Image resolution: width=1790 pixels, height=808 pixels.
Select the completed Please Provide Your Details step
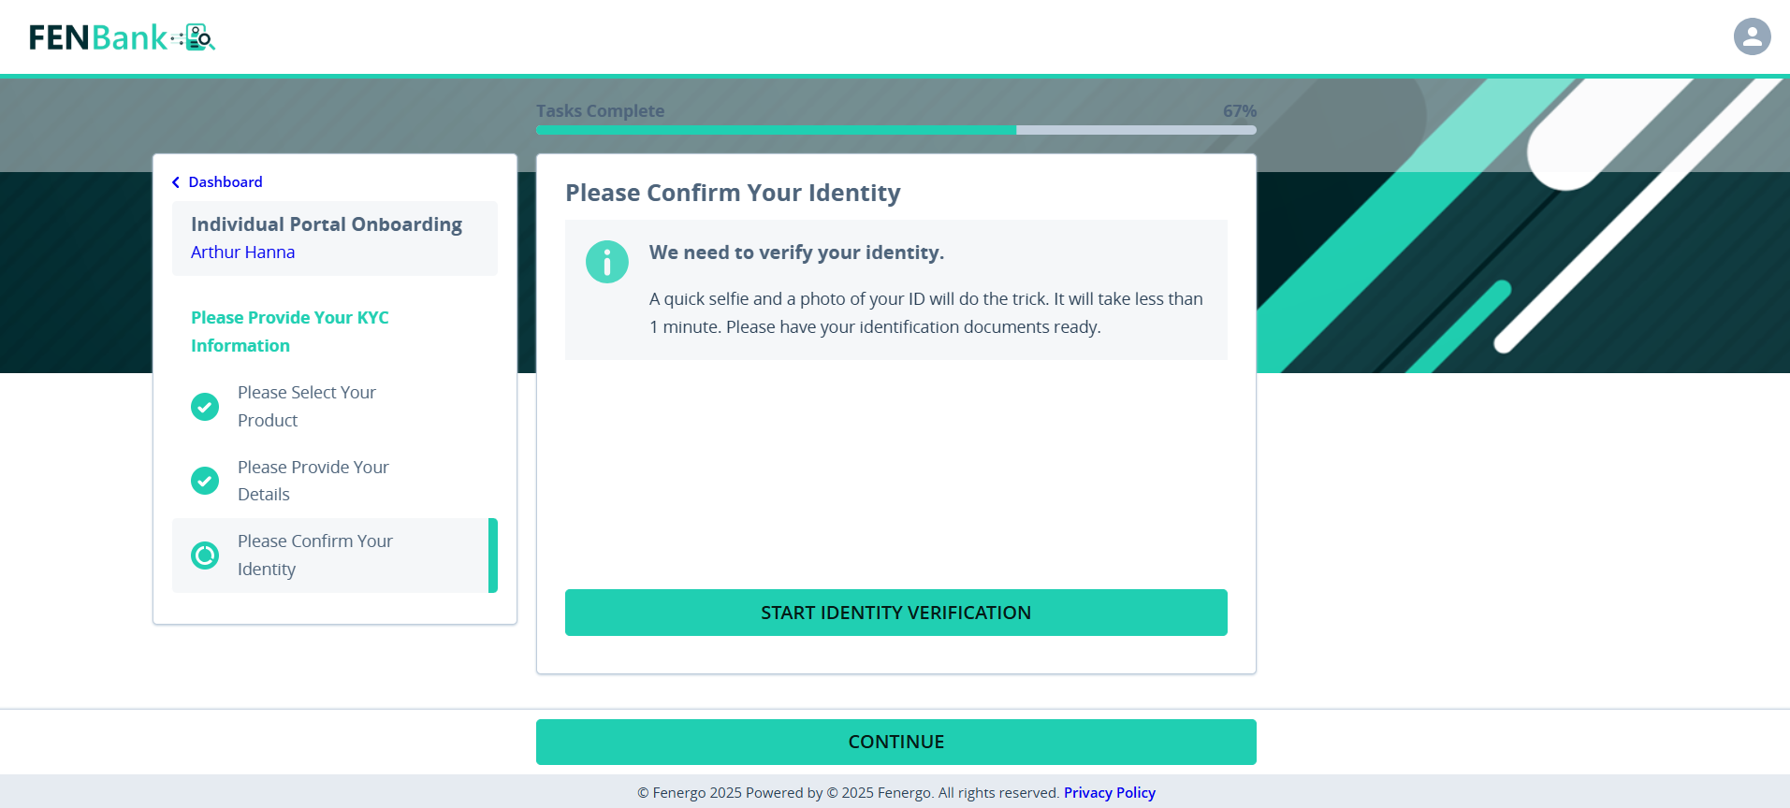pos(313,480)
